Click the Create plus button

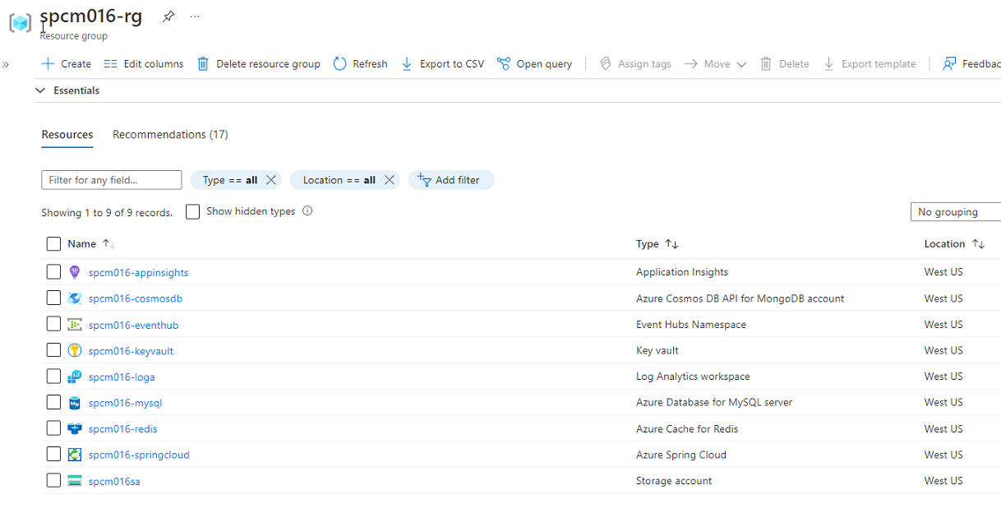(66, 64)
